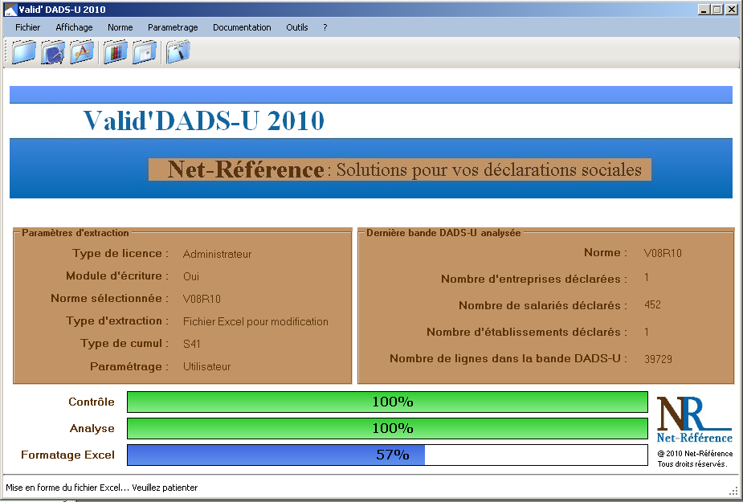Click the Net-Référence NR logo
This screenshot has height=502, width=743.
[694, 419]
